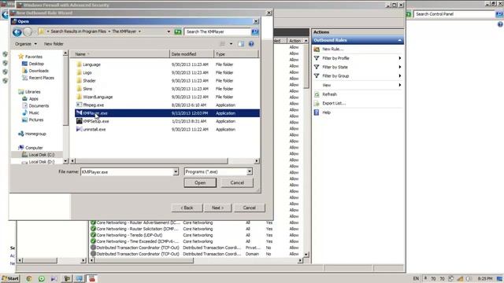This screenshot has height=283, width=504.
Task: Click Help in Actions pane
Action: pyautogui.click(x=326, y=112)
